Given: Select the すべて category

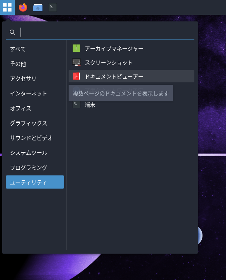Looking at the screenshot, I should tap(35, 49).
